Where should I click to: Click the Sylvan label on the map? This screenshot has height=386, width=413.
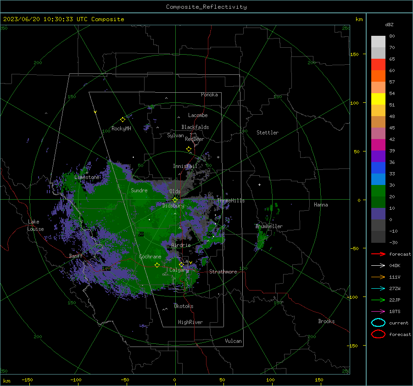[x=175, y=135]
